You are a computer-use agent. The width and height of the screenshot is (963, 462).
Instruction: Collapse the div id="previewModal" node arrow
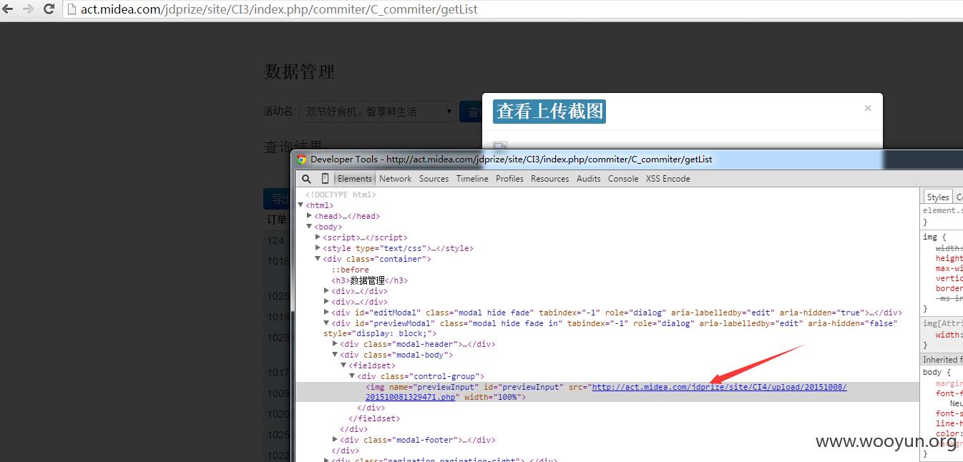coord(327,323)
